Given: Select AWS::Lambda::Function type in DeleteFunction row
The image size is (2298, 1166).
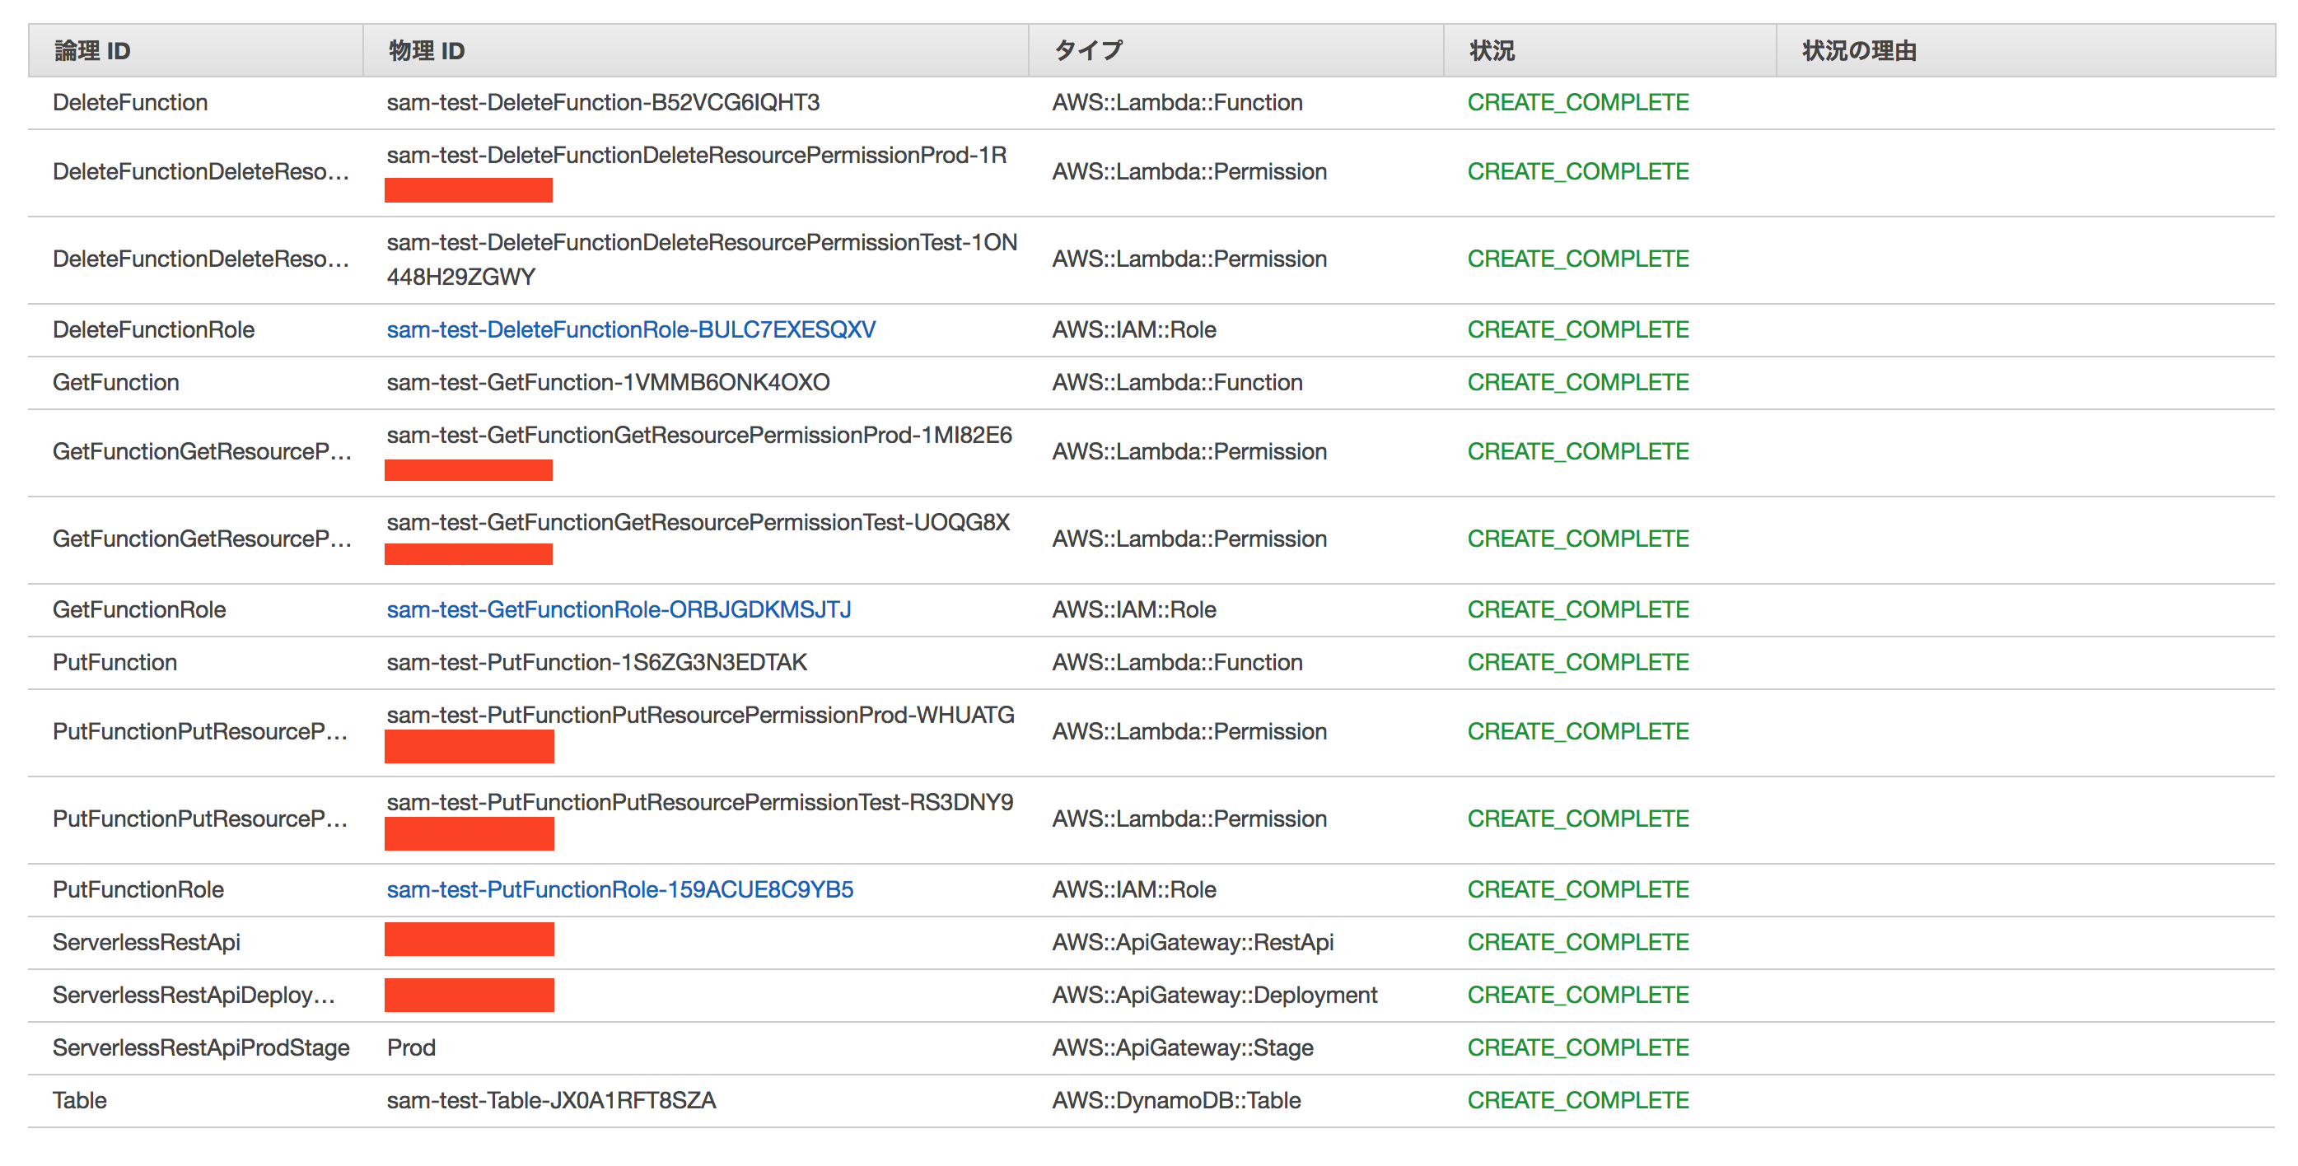Looking at the screenshot, I should click(x=1178, y=103).
